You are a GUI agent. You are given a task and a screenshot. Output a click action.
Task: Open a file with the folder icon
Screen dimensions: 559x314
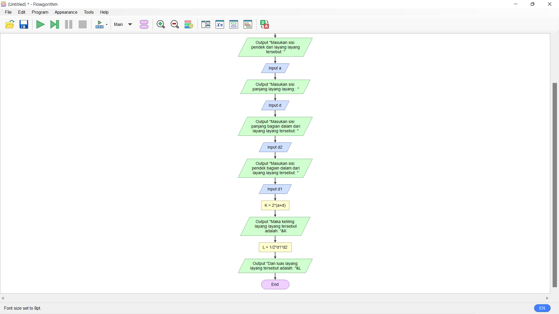click(10, 24)
